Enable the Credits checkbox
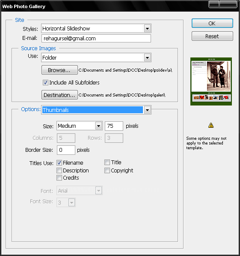The height and width of the screenshot is (256, 240). point(59,178)
